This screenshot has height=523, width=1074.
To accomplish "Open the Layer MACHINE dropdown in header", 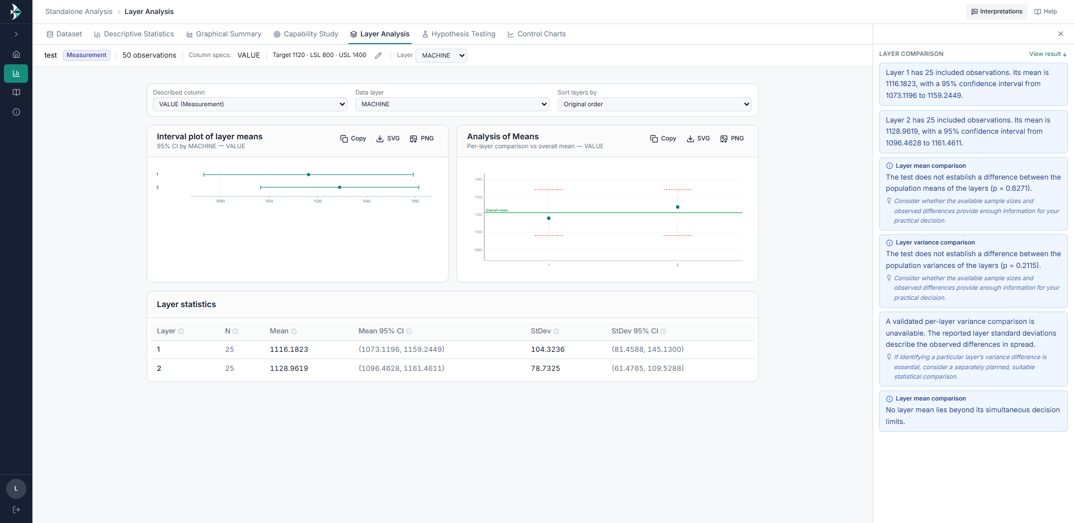I will point(441,55).
